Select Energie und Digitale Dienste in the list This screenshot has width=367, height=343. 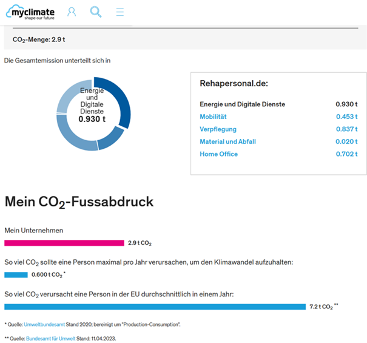[x=242, y=104]
